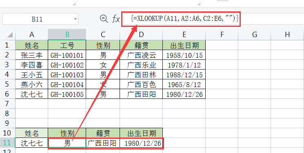Select column H header

click(287, 35)
